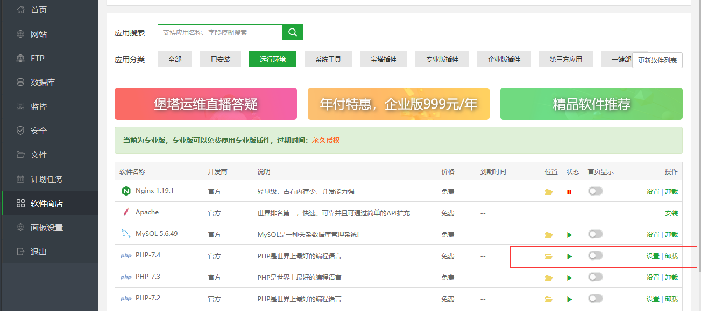Image resolution: width=701 pixels, height=311 pixels.
Task: Click the 软件商店 grid icon
Action: tap(20, 203)
